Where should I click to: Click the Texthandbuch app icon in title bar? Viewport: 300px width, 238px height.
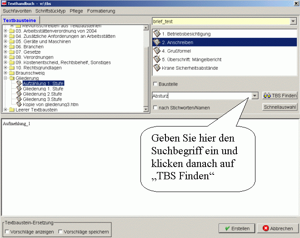[4, 3]
